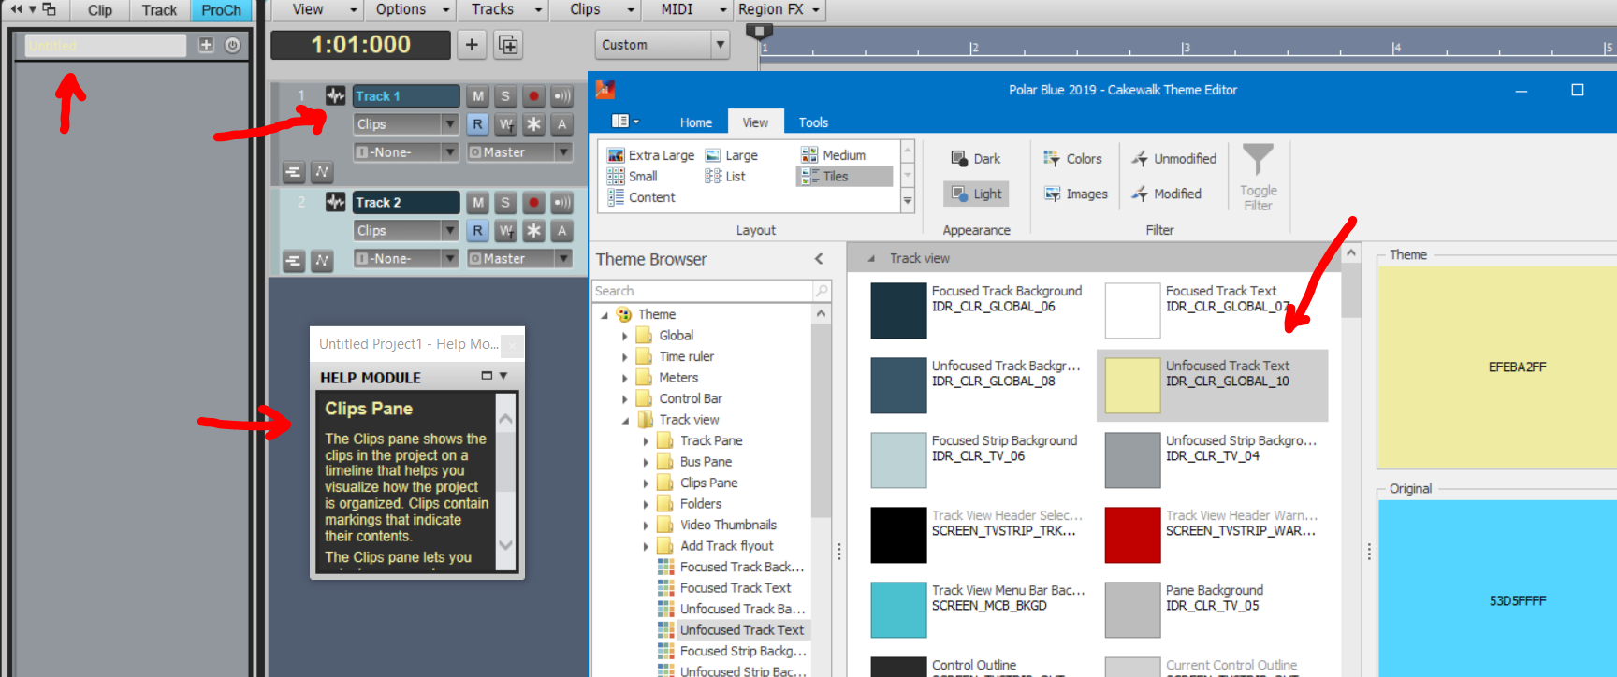Viewport: 1617px width, 677px height.
Task: Enable Read automation on Track 1
Action: [x=478, y=124]
